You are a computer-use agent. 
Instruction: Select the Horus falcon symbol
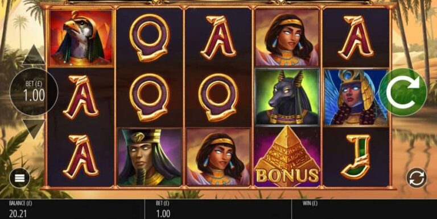tap(81, 38)
